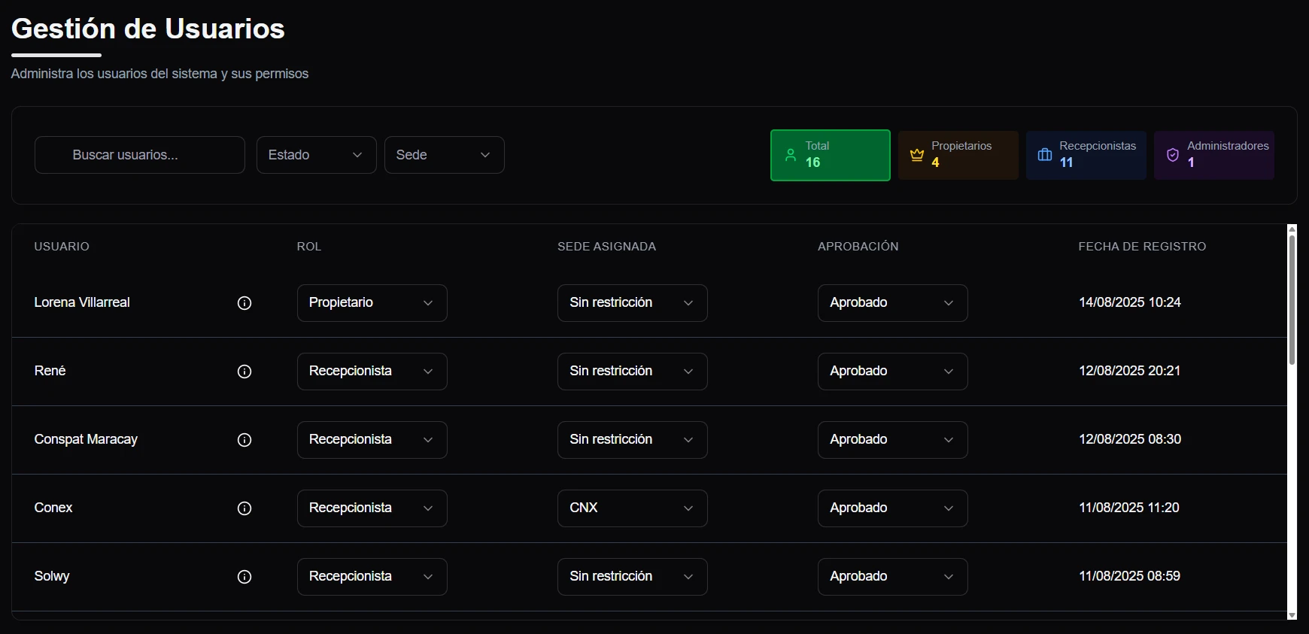Click the APROBACIÓN column header
This screenshot has width=1309, height=634.
point(858,247)
